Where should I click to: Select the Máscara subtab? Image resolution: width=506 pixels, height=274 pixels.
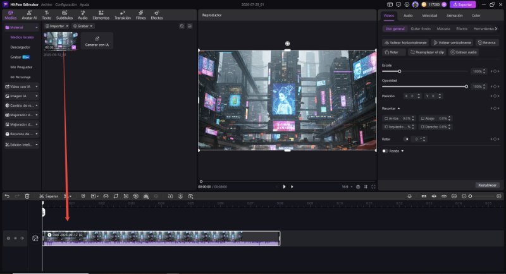[x=443, y=28]
